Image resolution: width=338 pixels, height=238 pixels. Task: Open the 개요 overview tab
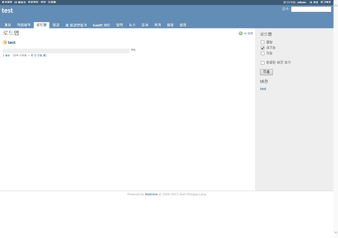[x=8, y=25]
